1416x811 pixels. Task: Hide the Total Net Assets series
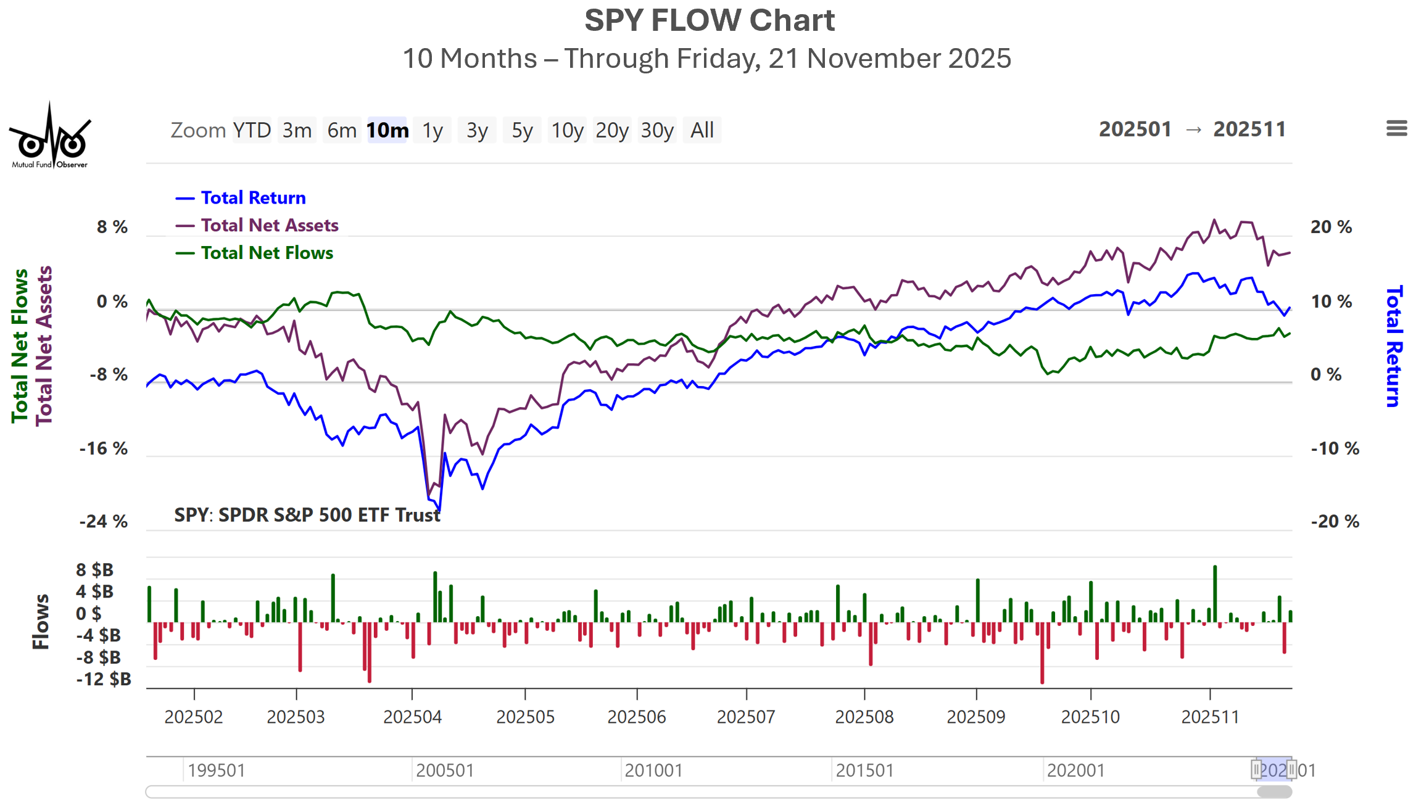tap(269, 226)
